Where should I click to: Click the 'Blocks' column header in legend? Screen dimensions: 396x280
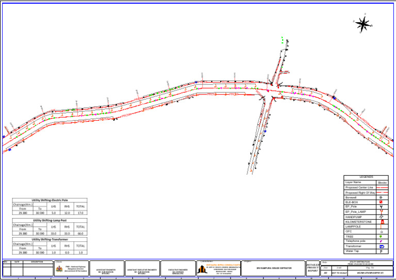[382, 183]
